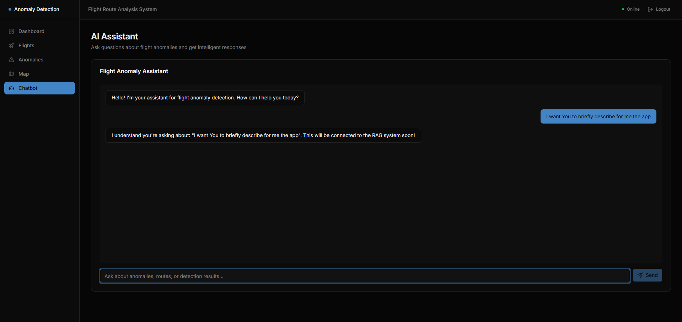Click the airplane icon next to Flights

[11, 45]
